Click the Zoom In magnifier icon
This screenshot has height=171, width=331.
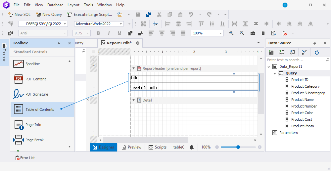click(x=231, y=33)
